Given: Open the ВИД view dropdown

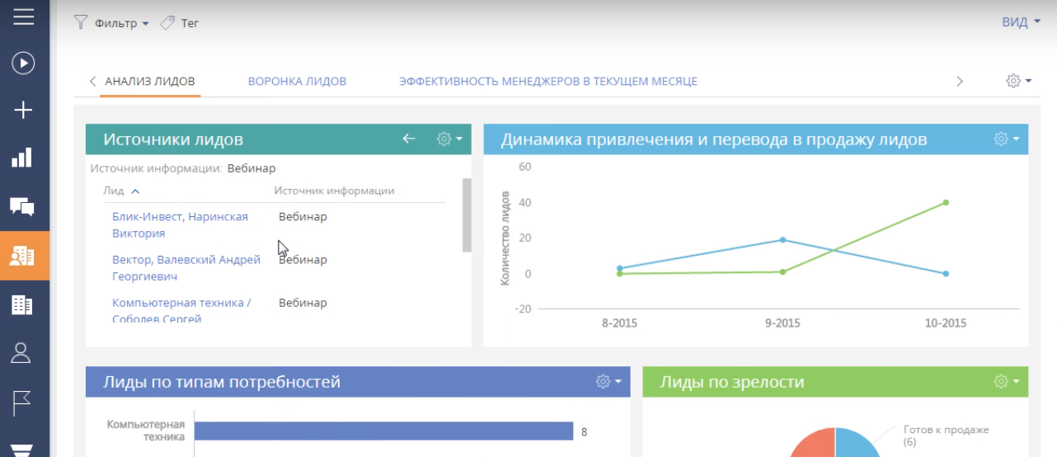Looking at the screenshot, I should pyautogui.click(x=1021, y=22).
